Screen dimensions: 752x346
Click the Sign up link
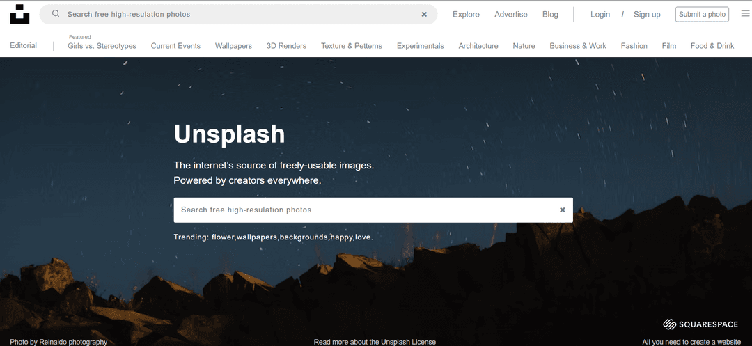[647, 15]
